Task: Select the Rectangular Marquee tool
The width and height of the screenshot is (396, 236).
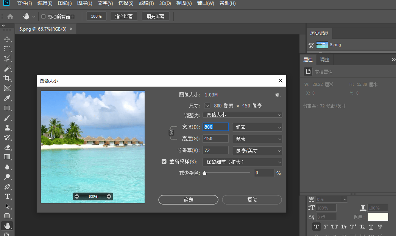Action: point(7,49)
